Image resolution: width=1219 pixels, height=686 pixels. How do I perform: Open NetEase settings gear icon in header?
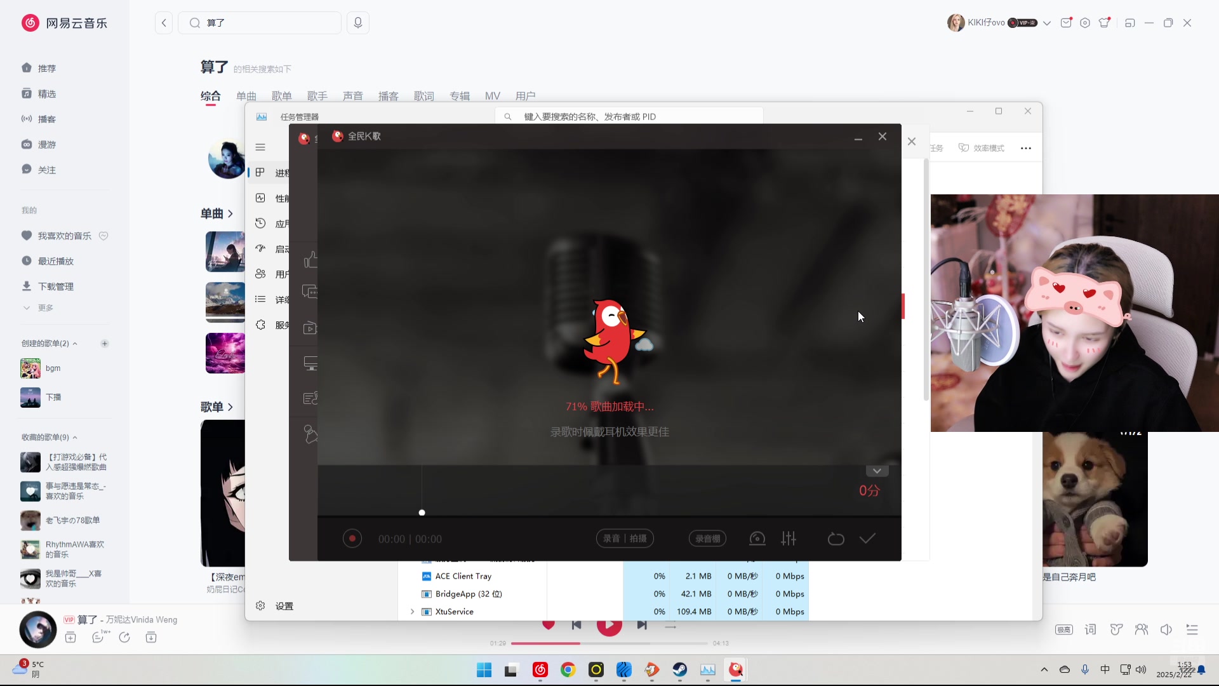(x=1085, y=23)
